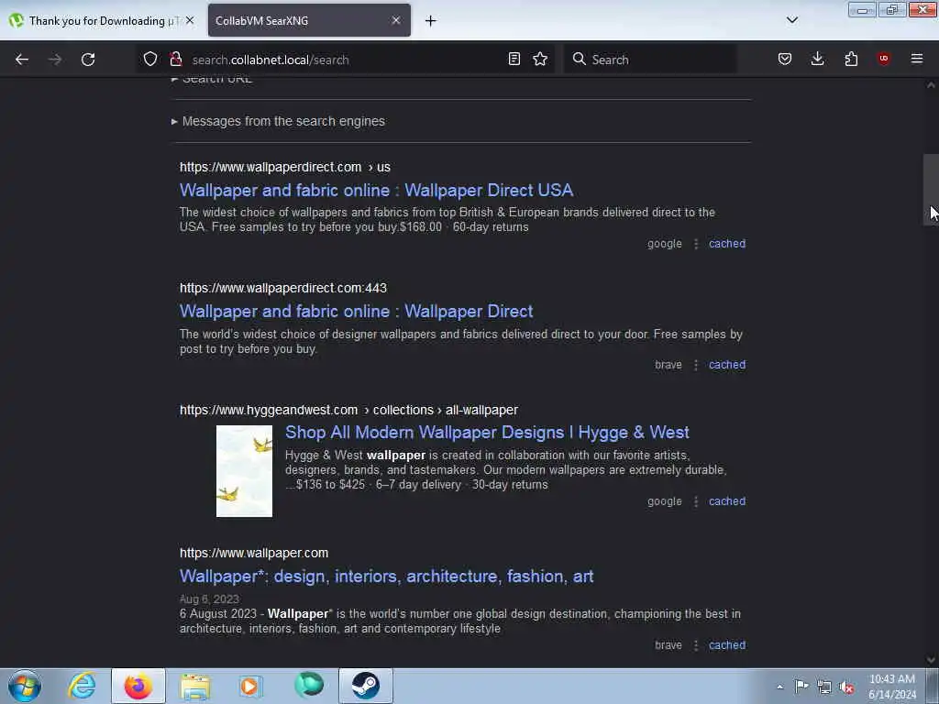
Task: Bookmark this page with the star icon
Action: pos(540,59)
